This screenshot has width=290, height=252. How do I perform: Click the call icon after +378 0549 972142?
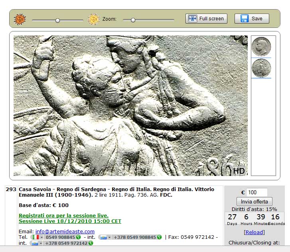(91, 243)
